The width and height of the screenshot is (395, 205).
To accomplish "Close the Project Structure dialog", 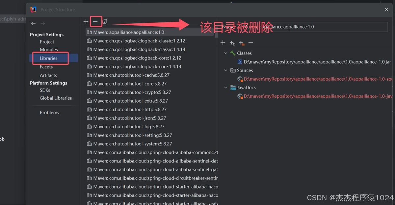I will [x=386, y=10].
